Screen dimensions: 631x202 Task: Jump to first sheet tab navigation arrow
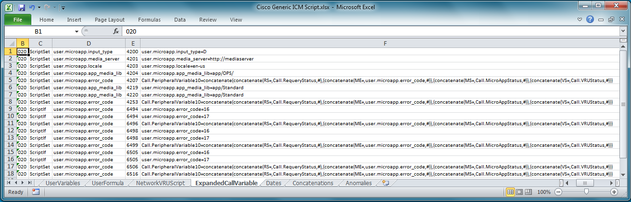coord(9,183)
